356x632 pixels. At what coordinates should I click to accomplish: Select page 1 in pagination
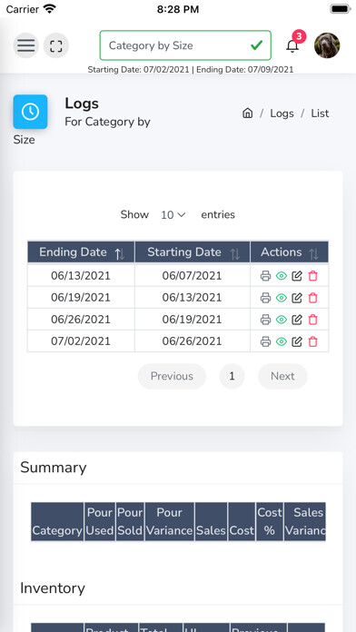(232, 376)
